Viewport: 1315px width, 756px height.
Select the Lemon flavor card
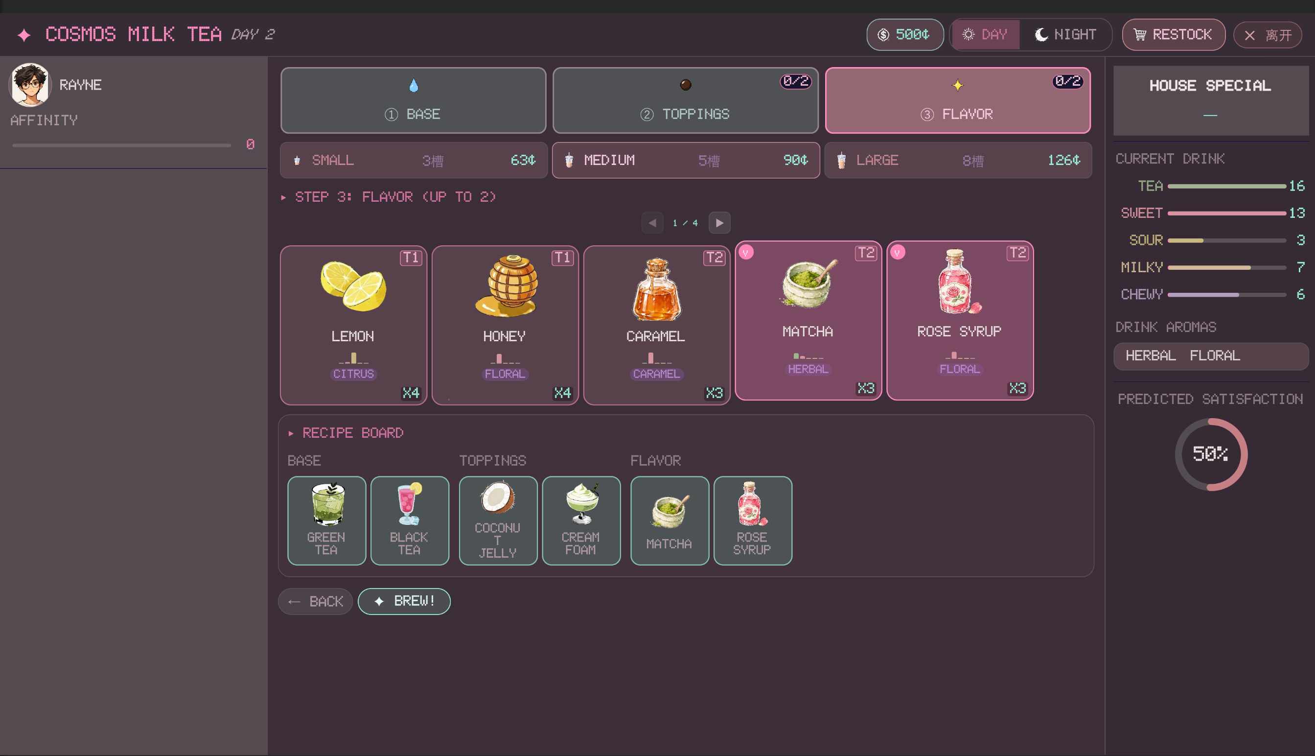pos(353,325)
